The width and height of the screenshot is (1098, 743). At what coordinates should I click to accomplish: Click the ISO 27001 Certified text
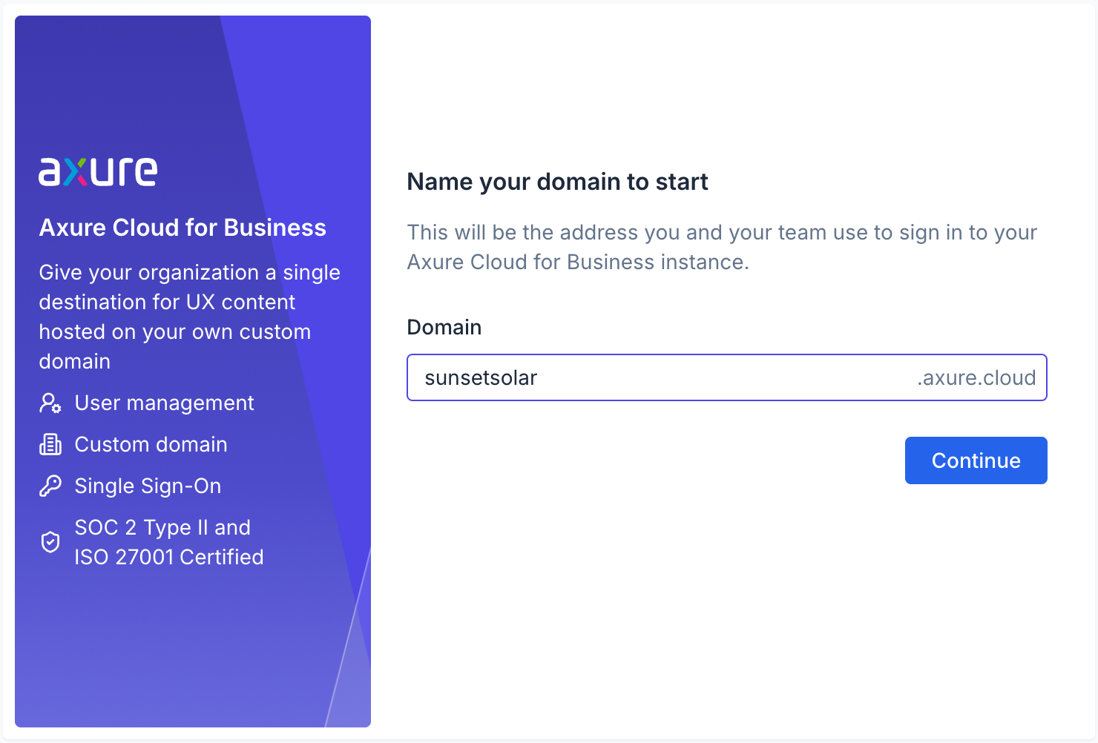pyautogui.click(x=169, y=558)
